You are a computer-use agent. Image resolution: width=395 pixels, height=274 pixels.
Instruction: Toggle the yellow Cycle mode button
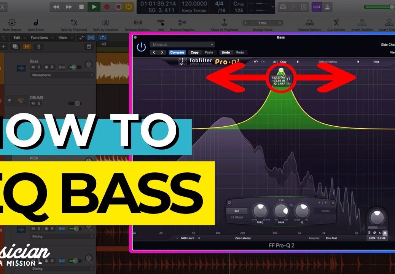tap(129, 7)
